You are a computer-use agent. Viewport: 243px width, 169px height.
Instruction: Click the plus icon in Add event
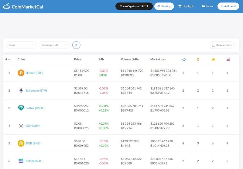pyautogui.click(x=222, y=6)
